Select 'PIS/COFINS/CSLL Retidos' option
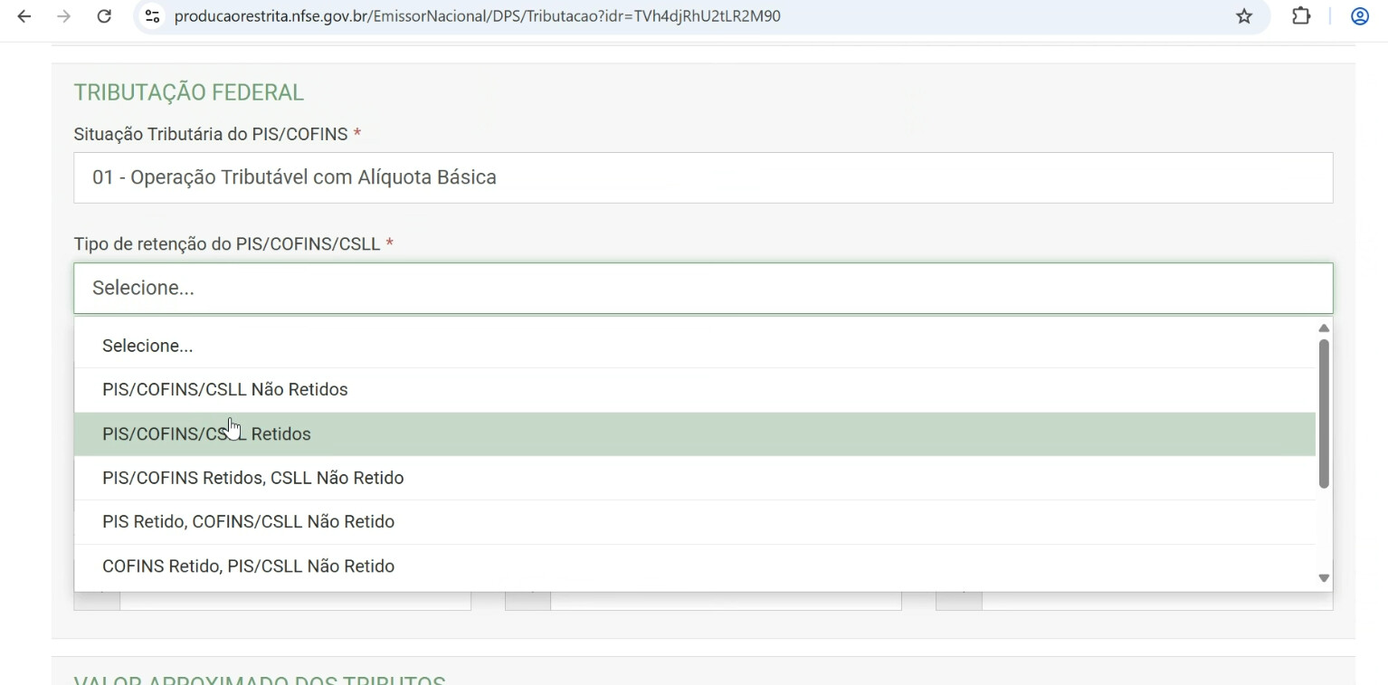The width and height of the screenshot is (1388, 685). pos(206,434)
